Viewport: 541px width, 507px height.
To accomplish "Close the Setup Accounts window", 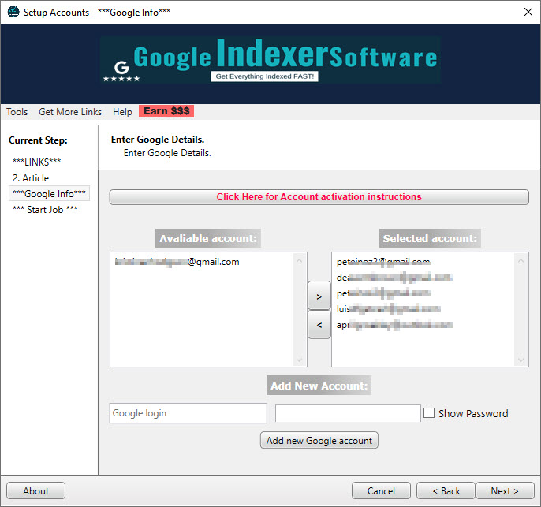I will coord(528,12).
